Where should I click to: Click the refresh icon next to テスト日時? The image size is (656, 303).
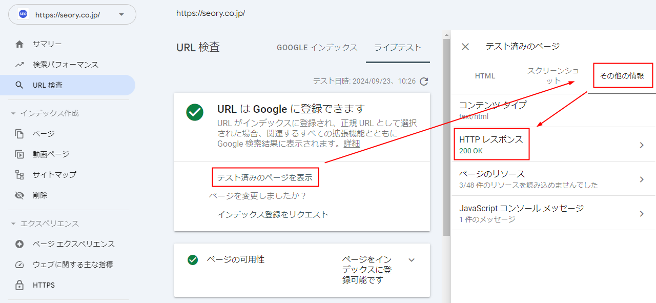click(x=424, y=81)
